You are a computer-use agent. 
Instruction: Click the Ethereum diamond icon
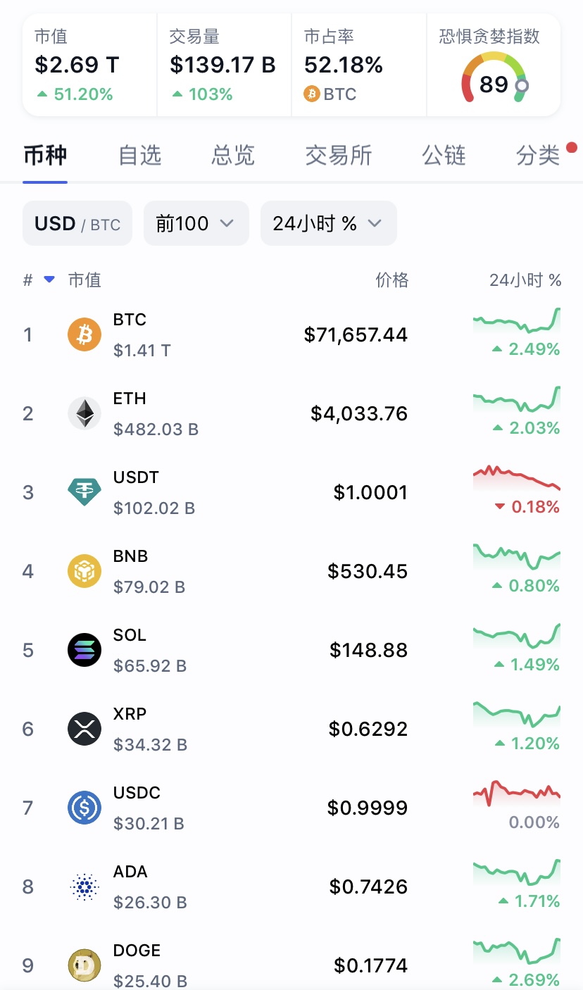coord(84,413)
